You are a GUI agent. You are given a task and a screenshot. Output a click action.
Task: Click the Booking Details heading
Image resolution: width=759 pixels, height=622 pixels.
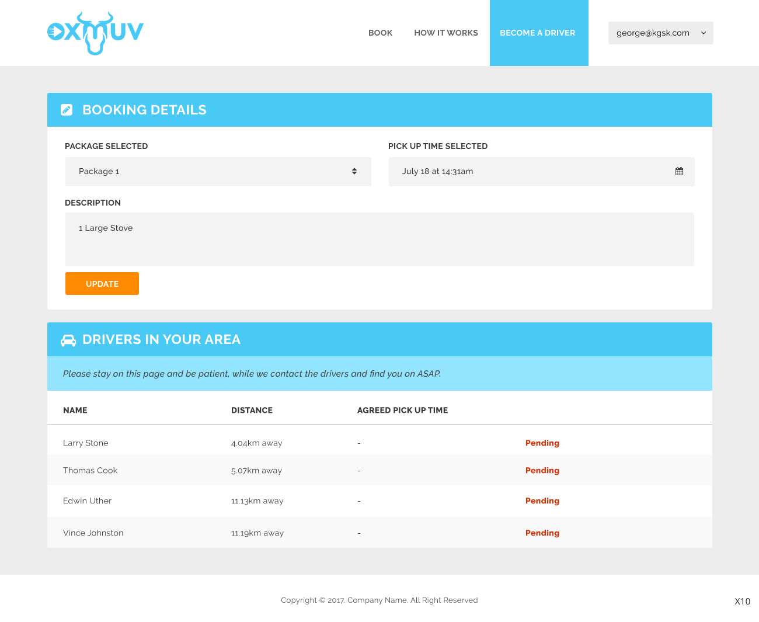click(x=145, y=110)
